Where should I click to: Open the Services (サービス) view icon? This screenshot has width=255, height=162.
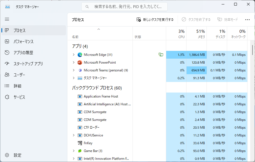pyautogui.click(x=7, y=97)
